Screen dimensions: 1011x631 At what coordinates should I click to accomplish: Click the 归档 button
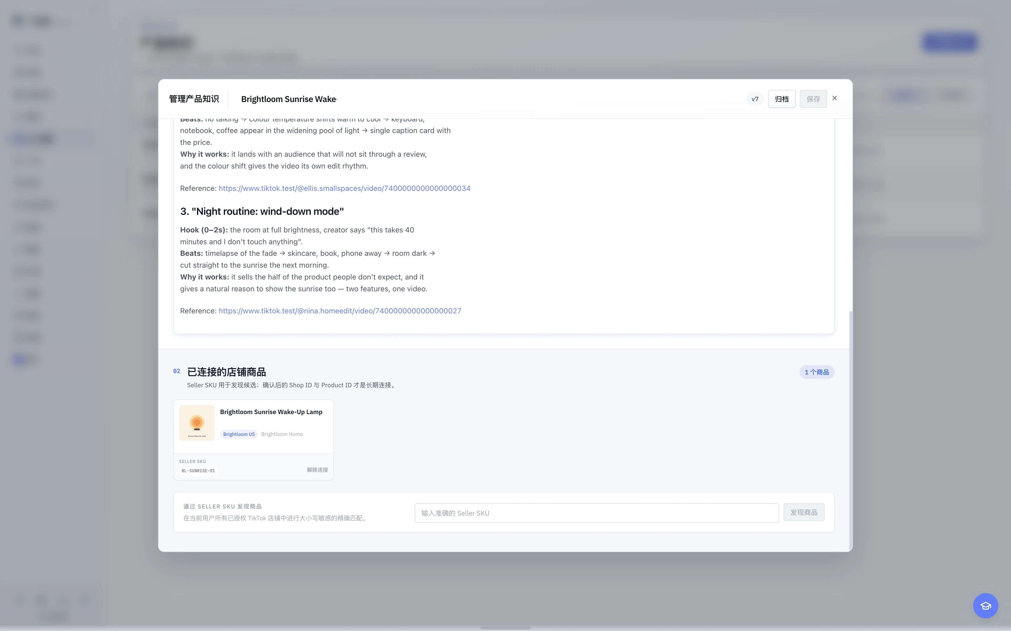pyautogui.click(x=782, y=99)
